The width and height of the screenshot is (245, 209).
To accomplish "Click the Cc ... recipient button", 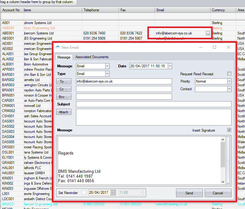I will coord(63,89).
